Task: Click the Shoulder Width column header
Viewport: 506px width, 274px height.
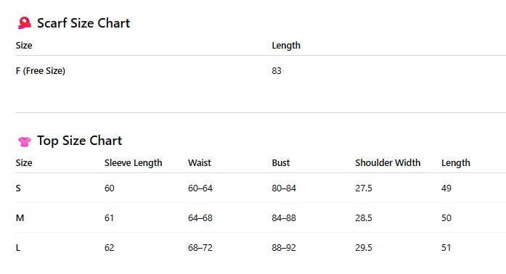Action: click(388, 163)
